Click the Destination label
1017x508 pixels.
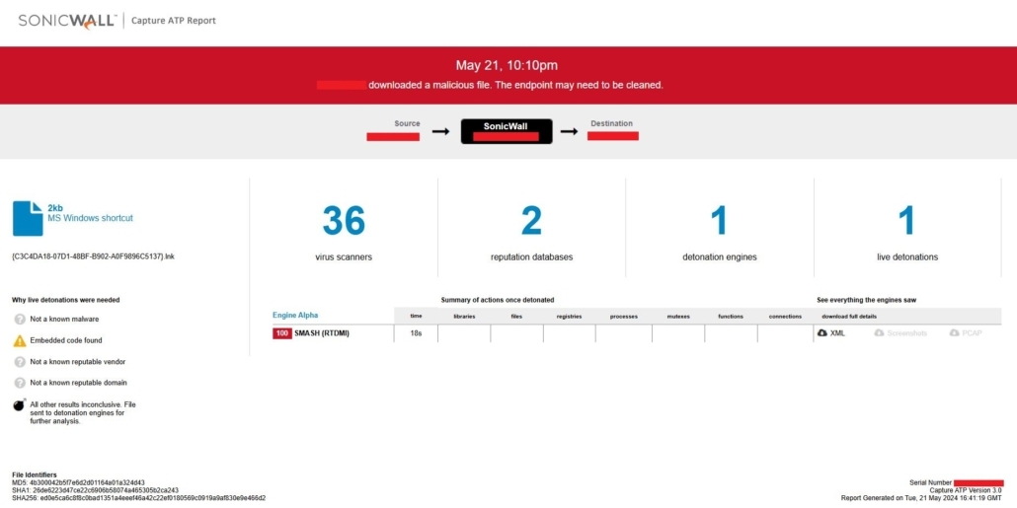(611, 123)
